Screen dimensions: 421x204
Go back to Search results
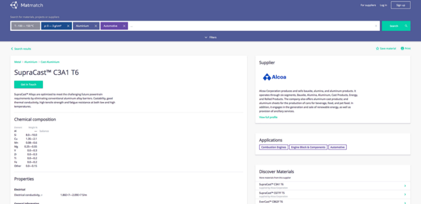tap(23, 49)
